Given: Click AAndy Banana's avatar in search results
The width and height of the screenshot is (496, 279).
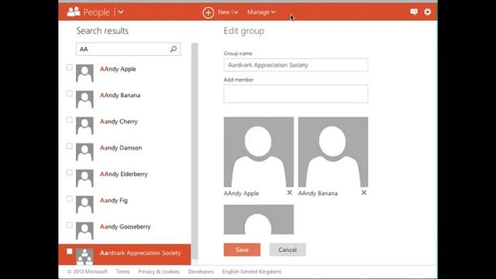Looking at the screenshot, I should tap(84, 99).
